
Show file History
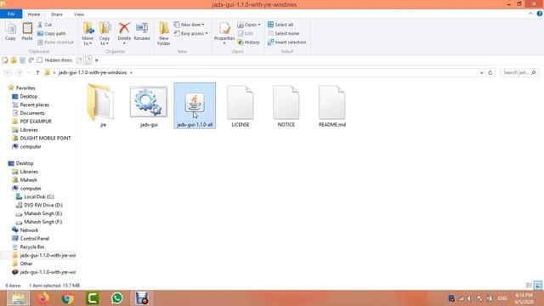pyautogui.click(x=248, y=42)
